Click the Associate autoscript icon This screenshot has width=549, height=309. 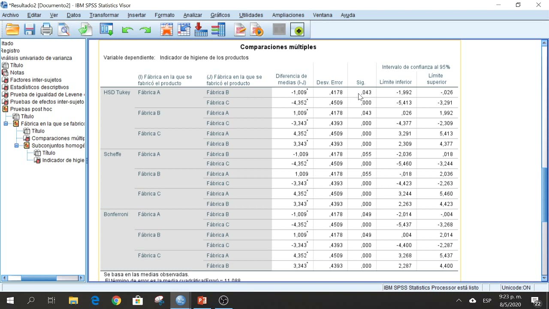pyautogui.click(x=257, y=30)
